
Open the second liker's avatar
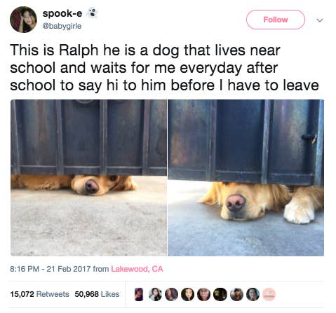point(156,294)
